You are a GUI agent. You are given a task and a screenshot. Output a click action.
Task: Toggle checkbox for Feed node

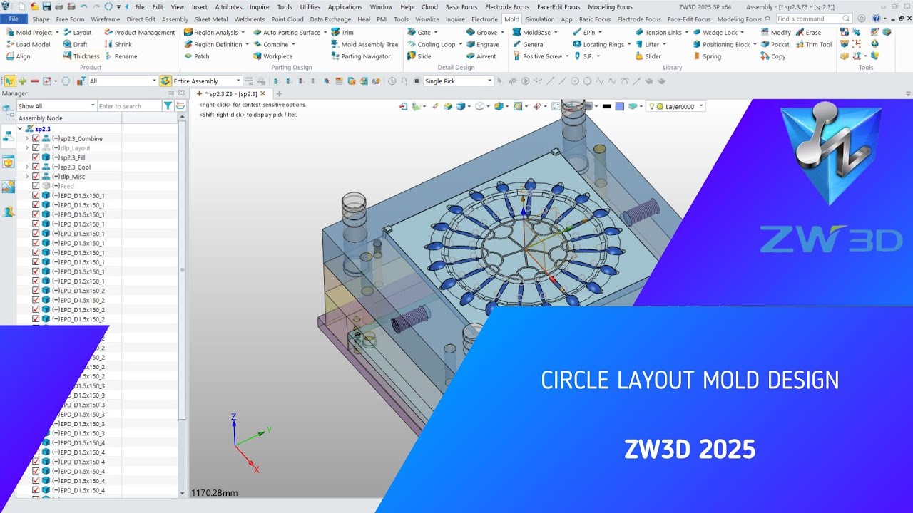pos(36,186)
